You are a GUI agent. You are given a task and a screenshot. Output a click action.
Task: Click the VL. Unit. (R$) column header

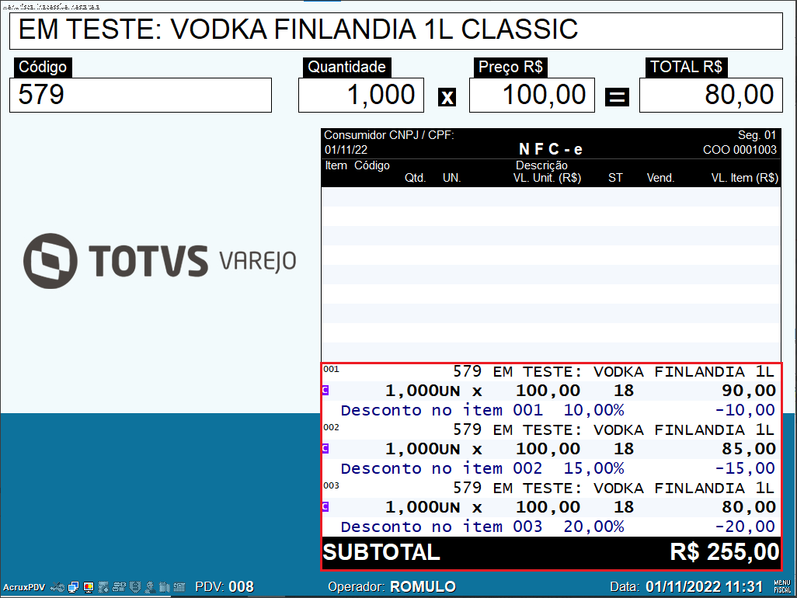(x=547, y=178)
